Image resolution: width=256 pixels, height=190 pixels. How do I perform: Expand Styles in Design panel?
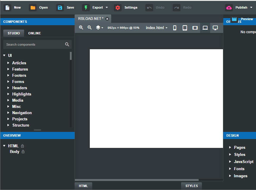[x=230, y=154]
